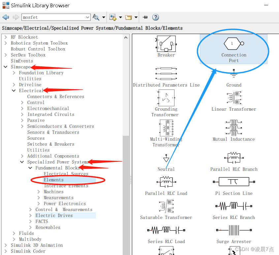This screenshot has width=279, height=255.
Task: Select the Grounding Transformer block
Action: coord(166,98)
